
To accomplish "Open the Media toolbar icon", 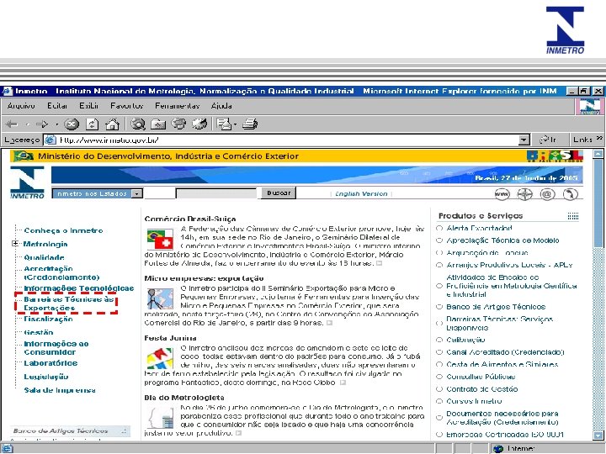I will coord(178,124).
